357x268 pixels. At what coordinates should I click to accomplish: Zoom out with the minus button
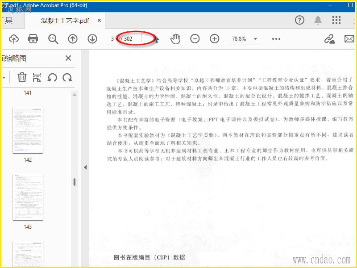[x=195, y=39]
